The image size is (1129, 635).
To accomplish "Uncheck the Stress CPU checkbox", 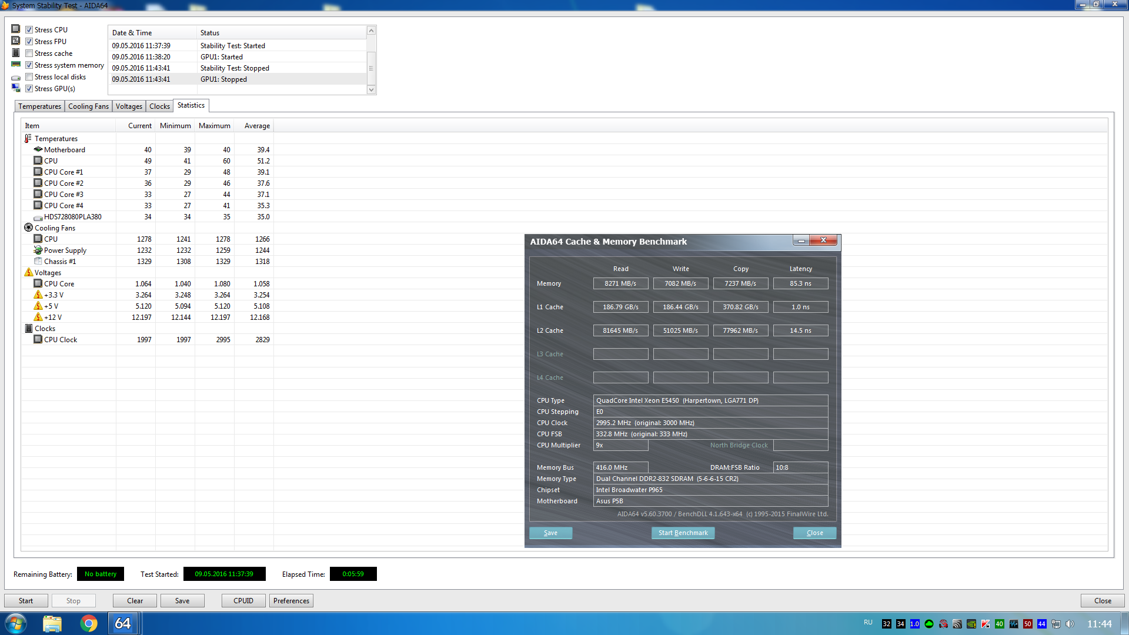I will [29, 30].
